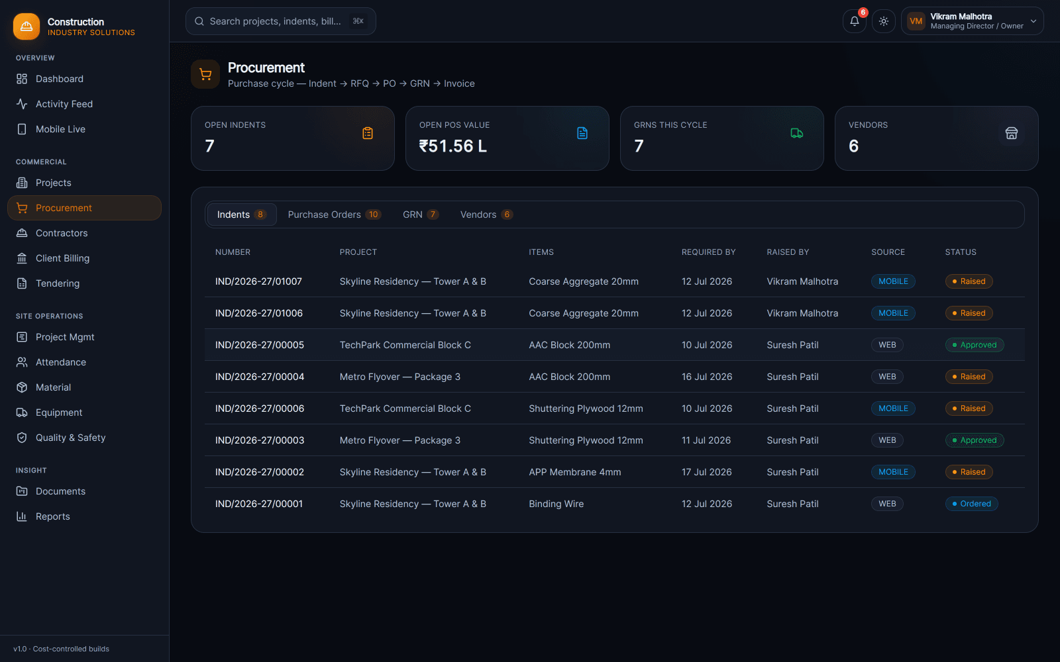Open indent IND/2026-27/00005
The width and height of the screenshot is (1060, 662).
click(260, 345)
